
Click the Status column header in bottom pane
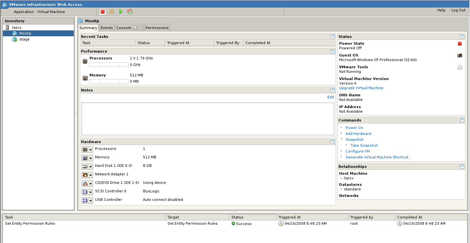point(253,217)
